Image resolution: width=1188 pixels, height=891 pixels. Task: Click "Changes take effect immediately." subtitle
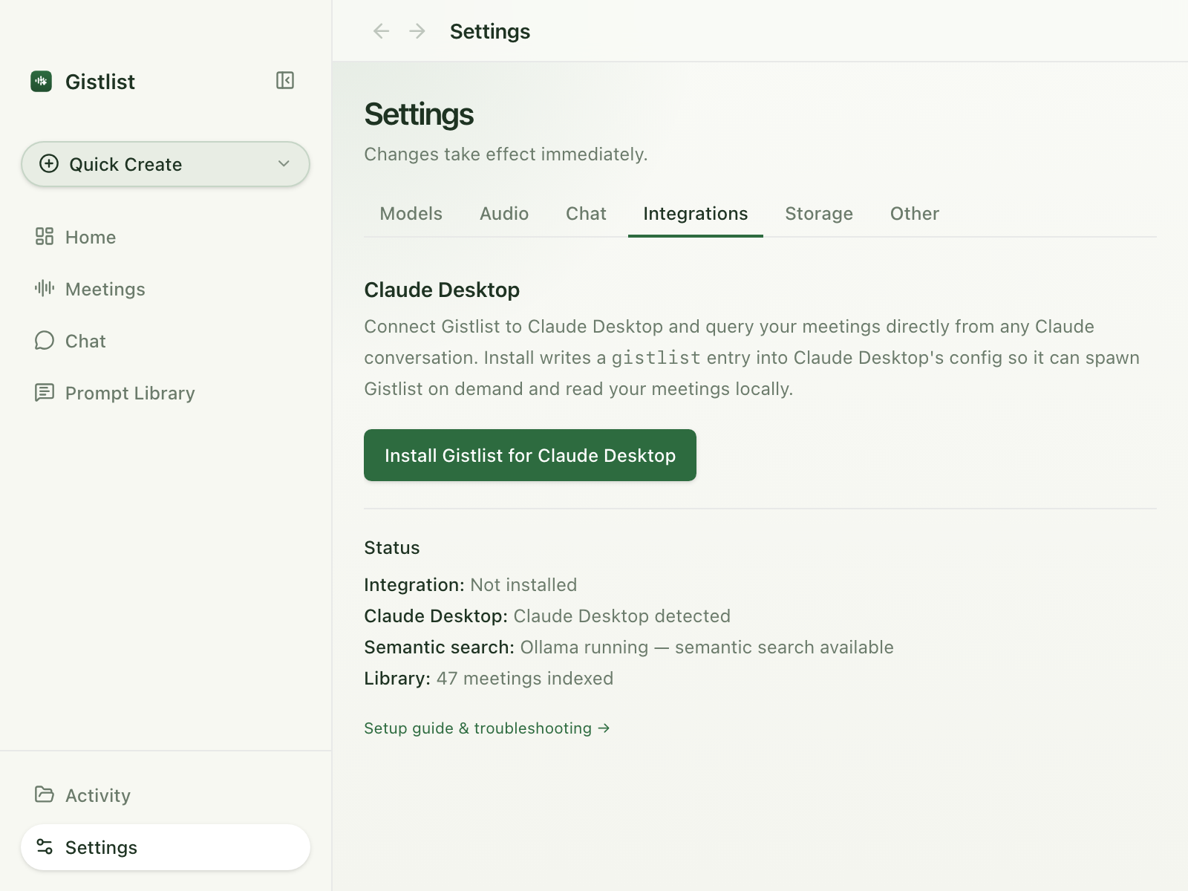click(x=506, y=154)
